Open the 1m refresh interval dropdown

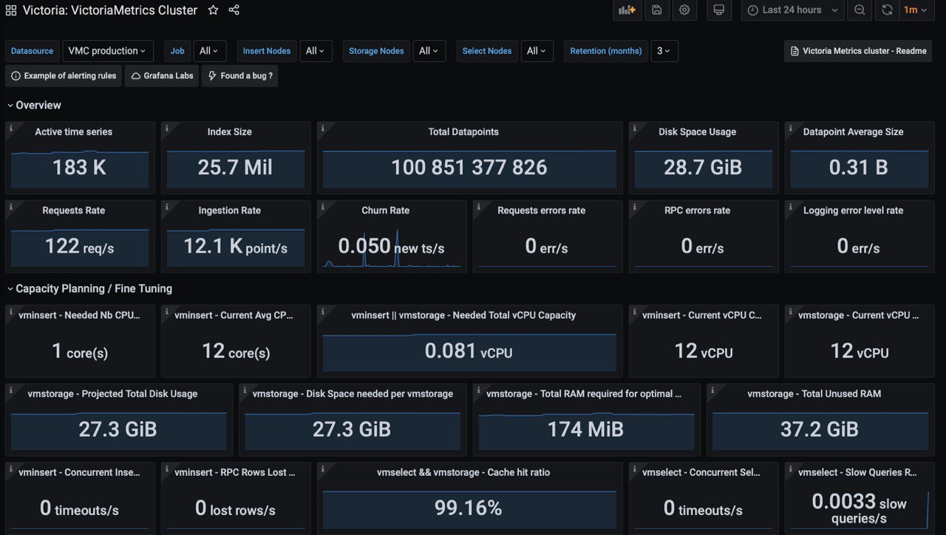point(916,10)
